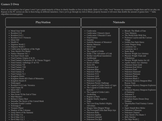The width and height of the screenshot is (162, 121).
Task: Click 'Digimon World 3' entry
Action: click(18, 47)
